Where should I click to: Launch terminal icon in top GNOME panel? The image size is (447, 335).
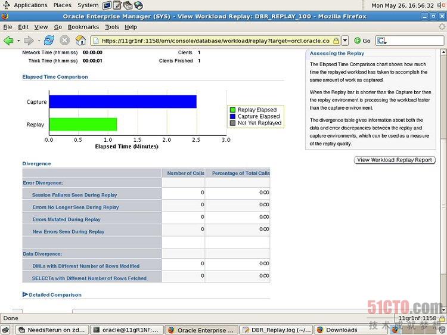107,5
